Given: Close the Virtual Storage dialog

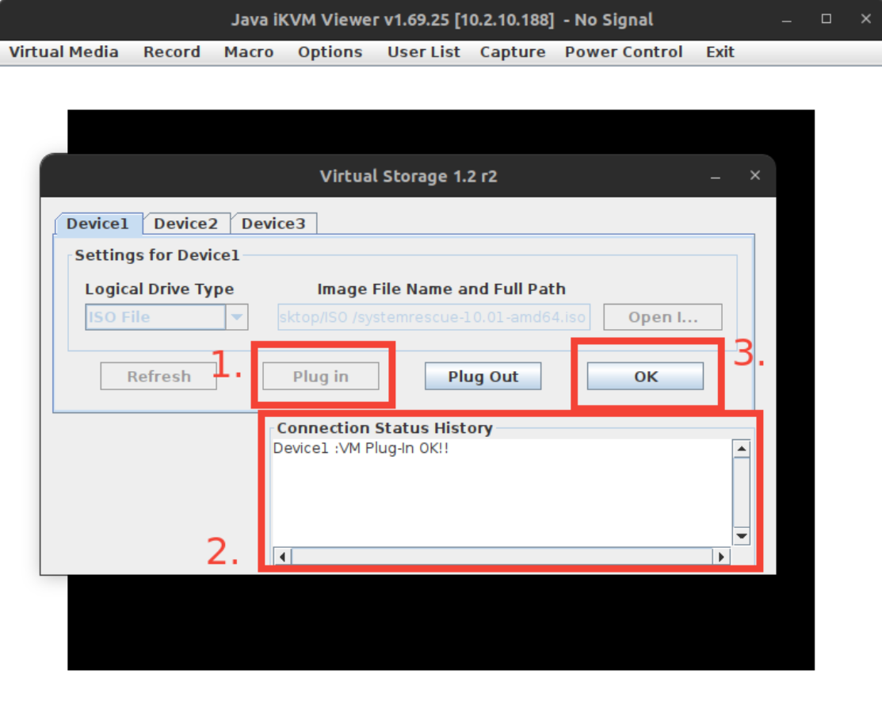Looking at the screenshot, I should point(754,175).
